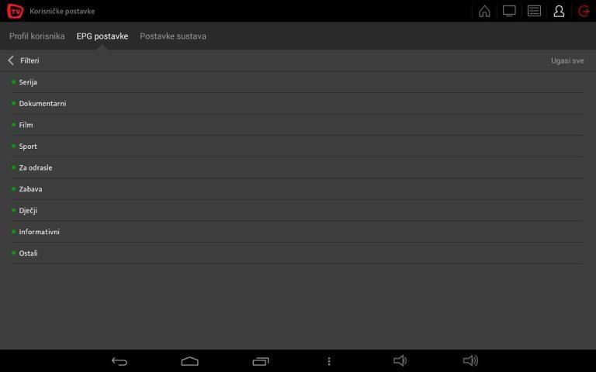
Task: Open the user profile icon
Action: pos(559,11)
